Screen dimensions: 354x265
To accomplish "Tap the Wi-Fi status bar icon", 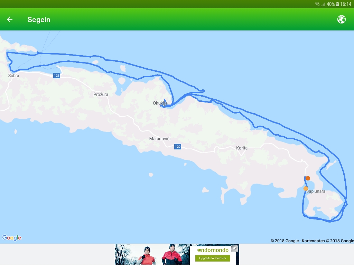I will click(x=317, y=4).
